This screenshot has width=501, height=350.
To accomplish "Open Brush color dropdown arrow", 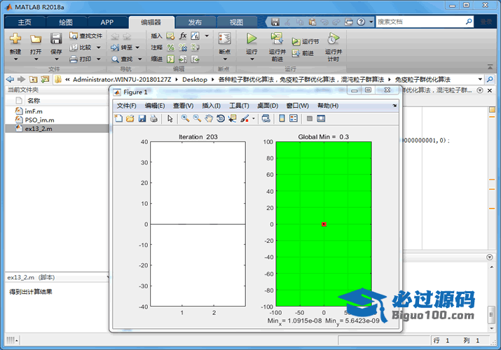I will [x=254, y=119].
